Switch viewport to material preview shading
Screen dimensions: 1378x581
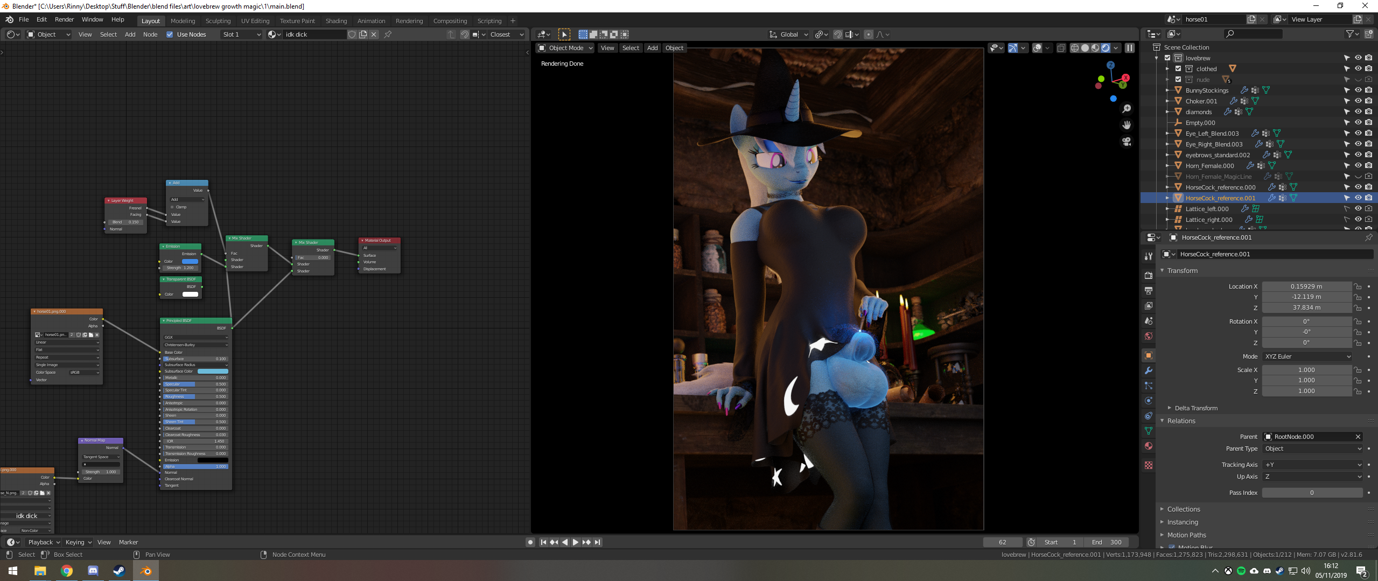(1095, 48)
